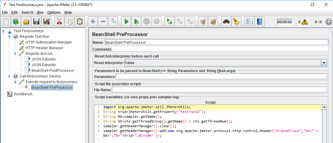
Task: Select BeanShell PreProcessor in tree
Action: [52, 87]
